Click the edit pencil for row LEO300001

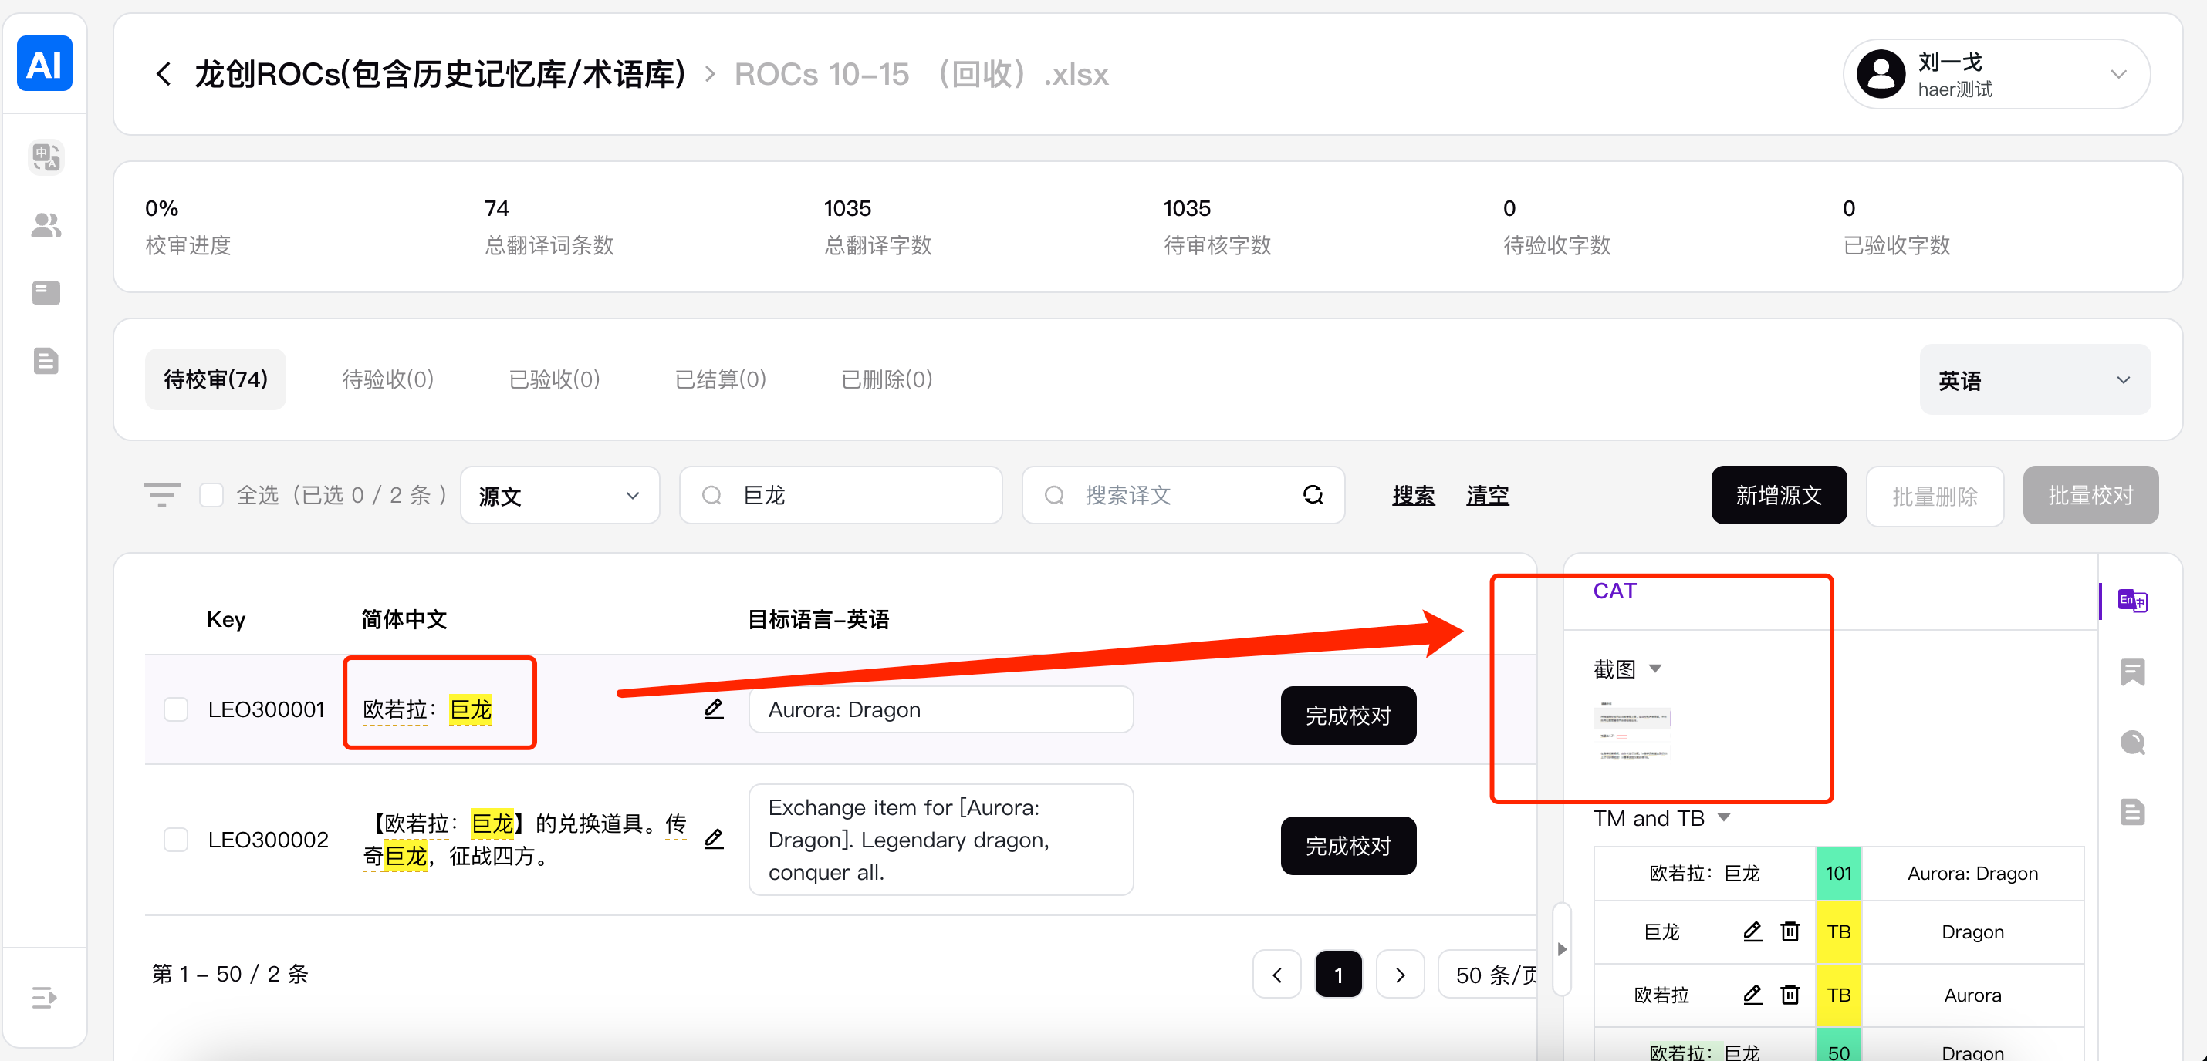point(714,709)
